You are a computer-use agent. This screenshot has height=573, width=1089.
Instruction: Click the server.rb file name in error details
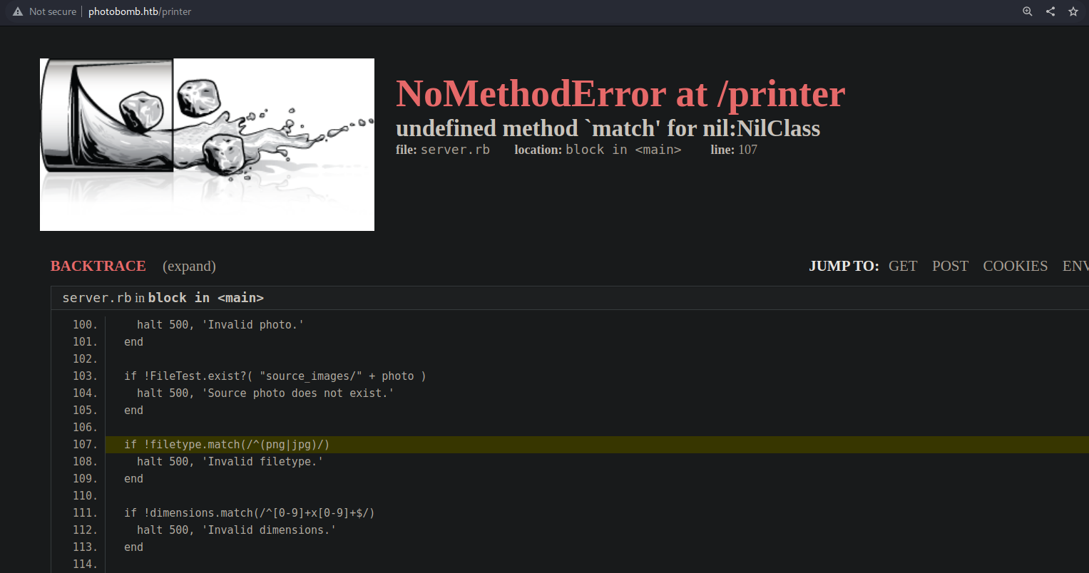tap(455, 150)
